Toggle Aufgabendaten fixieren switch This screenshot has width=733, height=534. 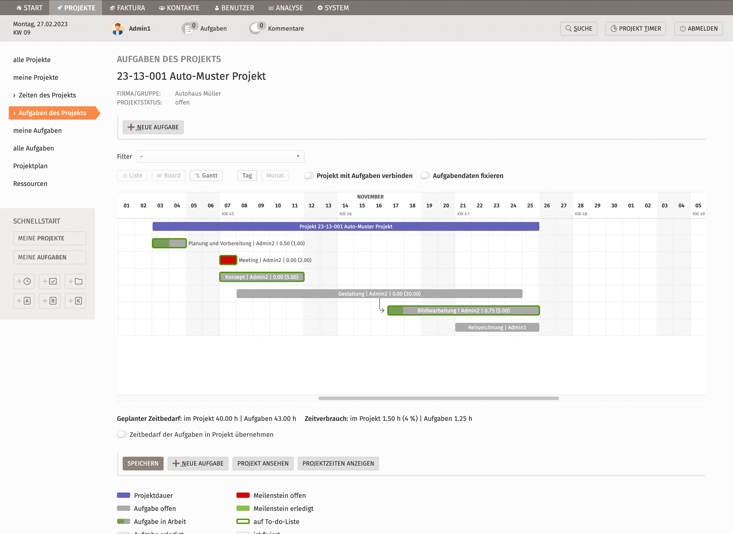coord(425,176)
